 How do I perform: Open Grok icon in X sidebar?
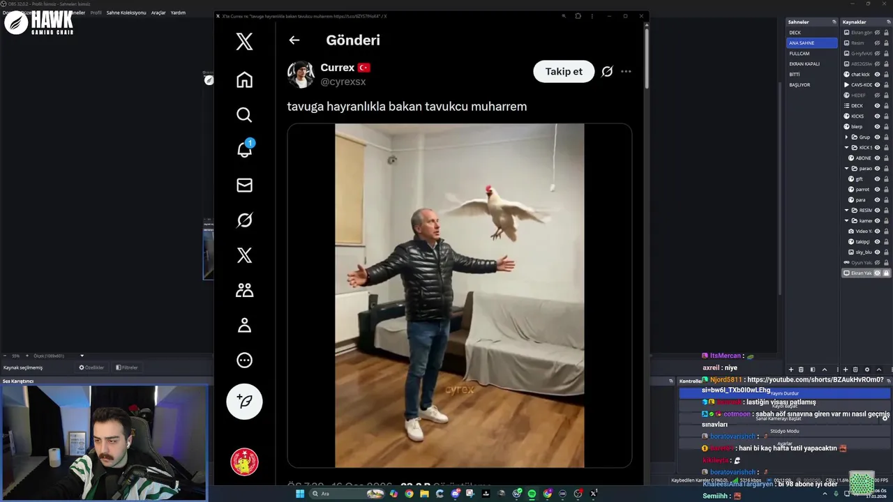point(244,220)
